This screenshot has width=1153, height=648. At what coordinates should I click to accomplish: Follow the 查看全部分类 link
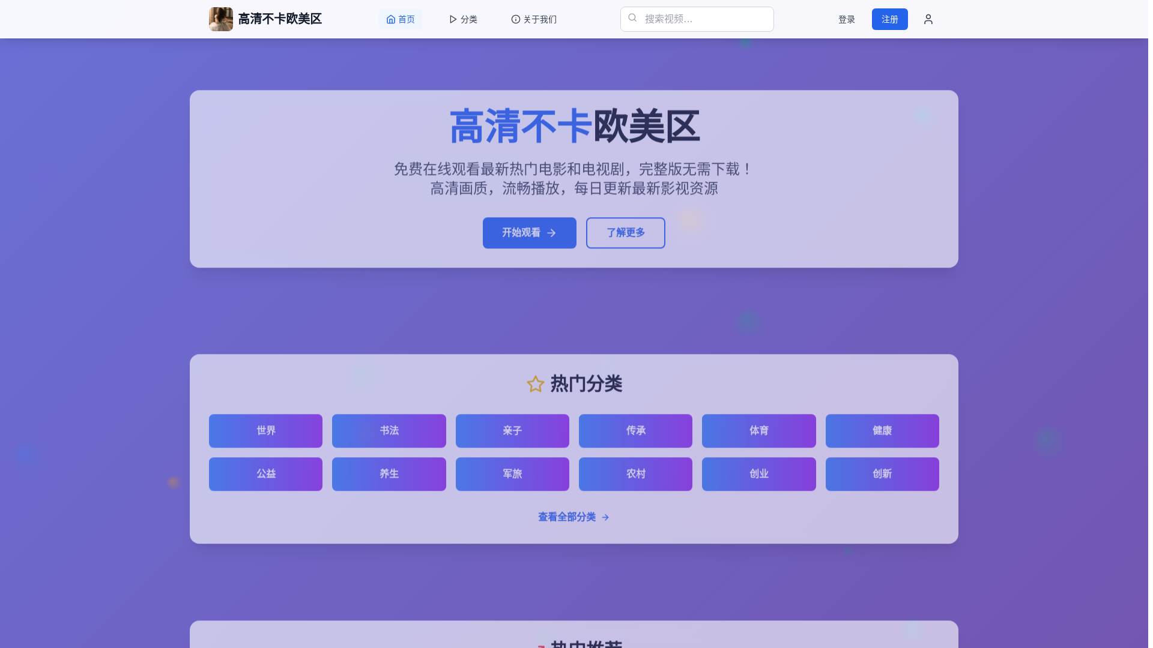(x=573, y=517)
